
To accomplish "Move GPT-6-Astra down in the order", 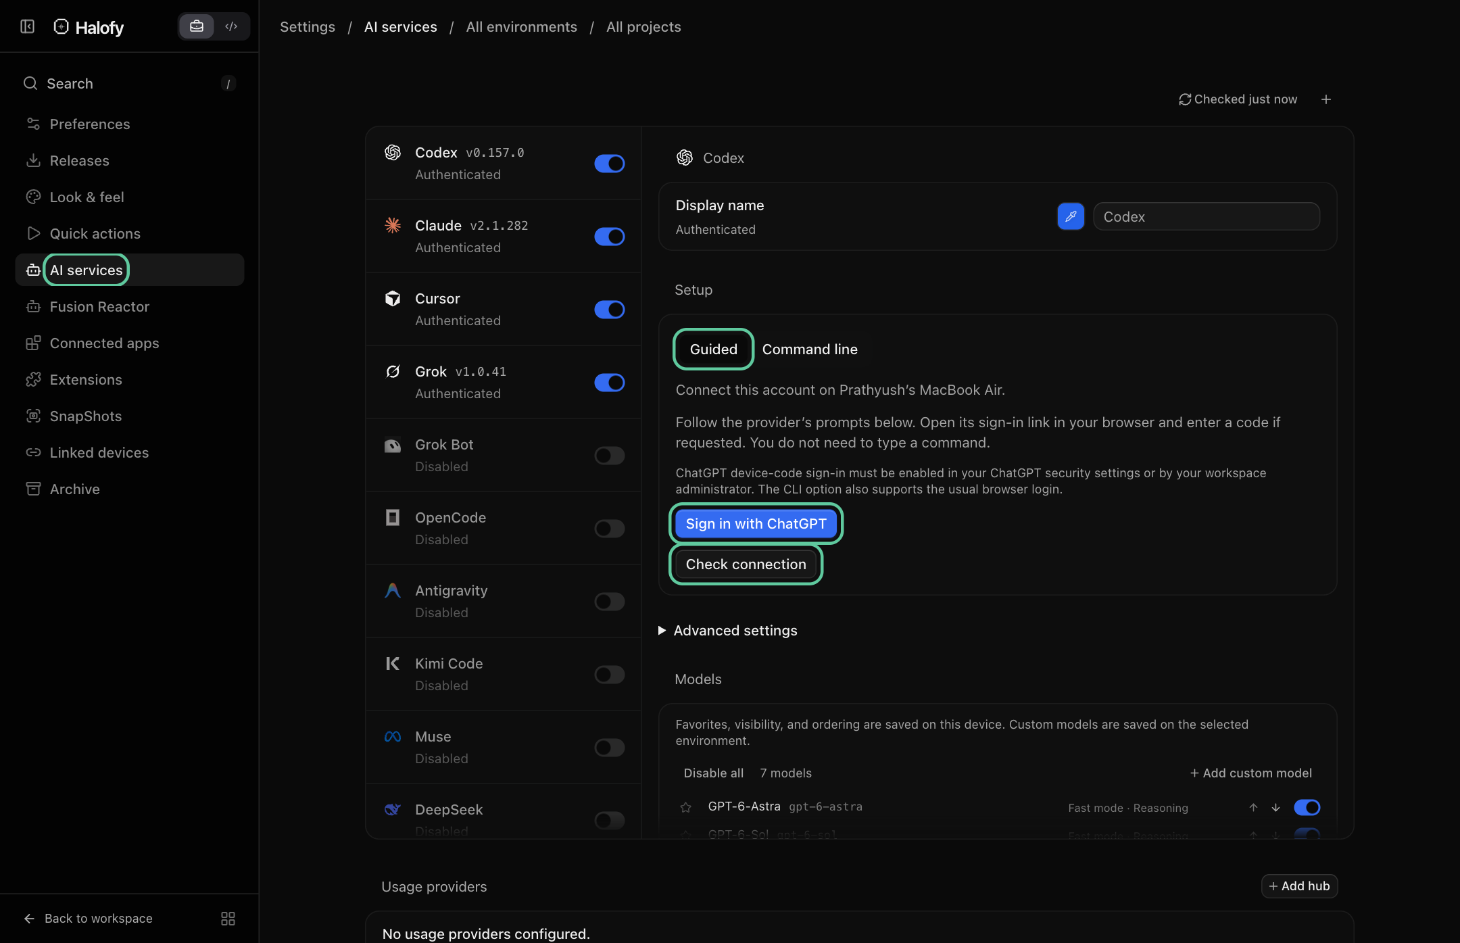I will pos(1275,807).
